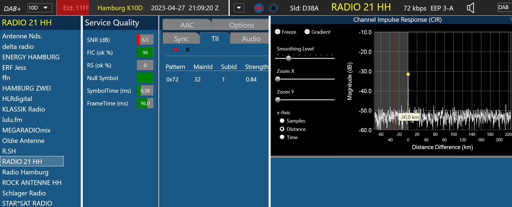Screen dimensions: 512x207
Task: Switch to the Sync tab
Action: (181, 39)
